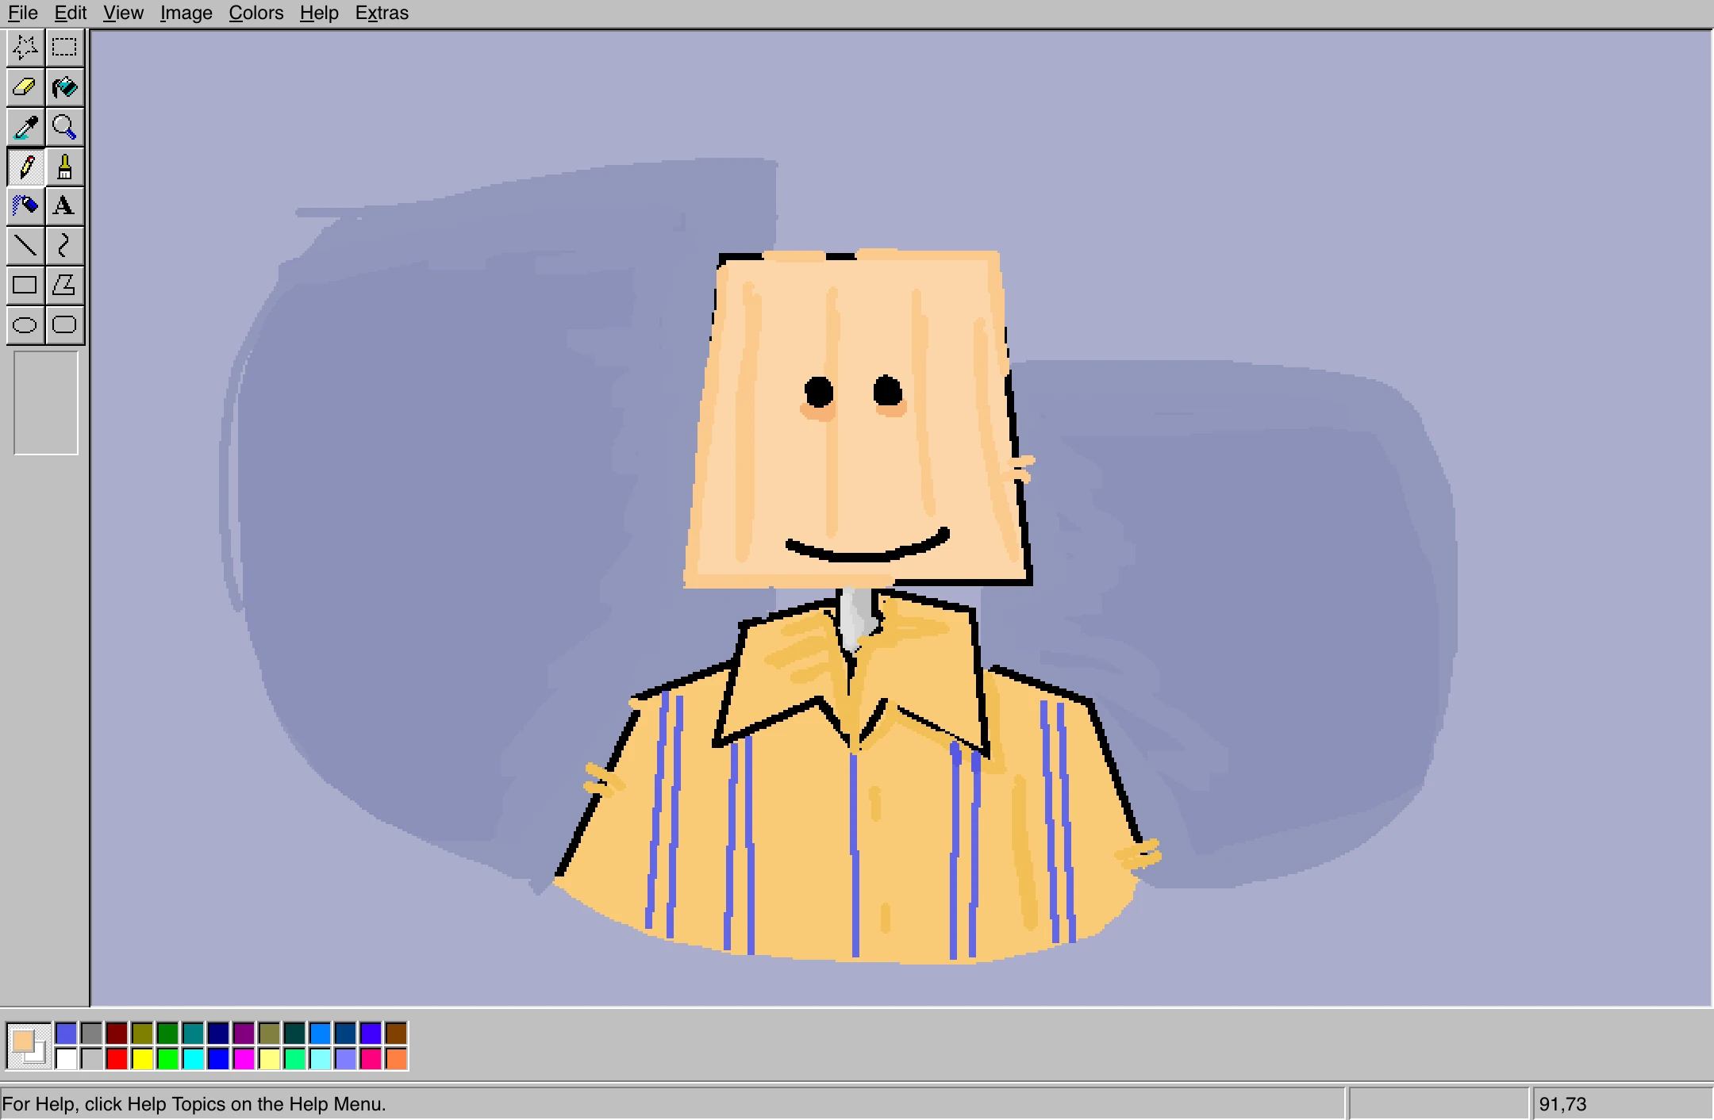Select the rectangular Select tool
The height and width of the screenshot is (1120, 1714).
[64, 48]
